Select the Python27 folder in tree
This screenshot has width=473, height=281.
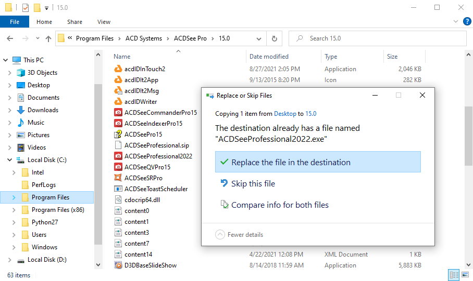(x=45, y=222)
